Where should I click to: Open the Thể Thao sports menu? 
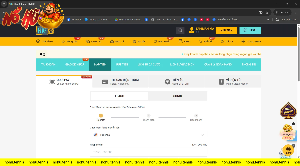[44, 41]
